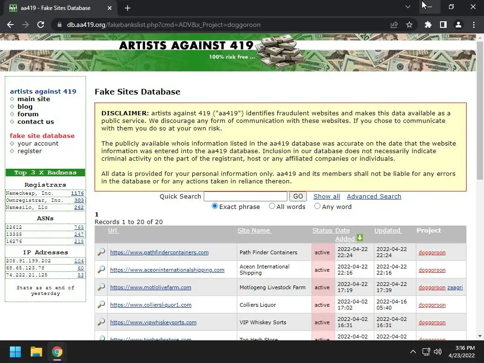The image size is (484, 363).
Task: Bookmark this page with star icon
Action: [x=409, y=25]
